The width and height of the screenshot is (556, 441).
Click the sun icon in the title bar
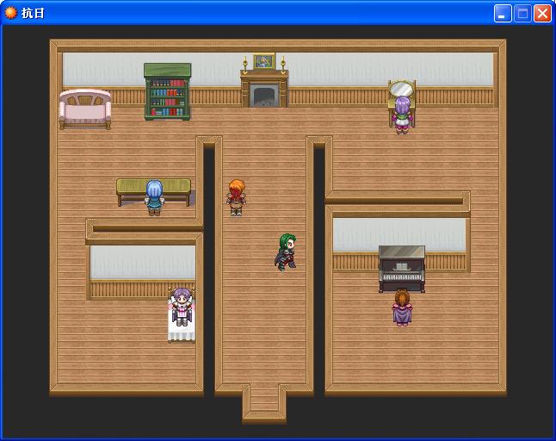11,13
